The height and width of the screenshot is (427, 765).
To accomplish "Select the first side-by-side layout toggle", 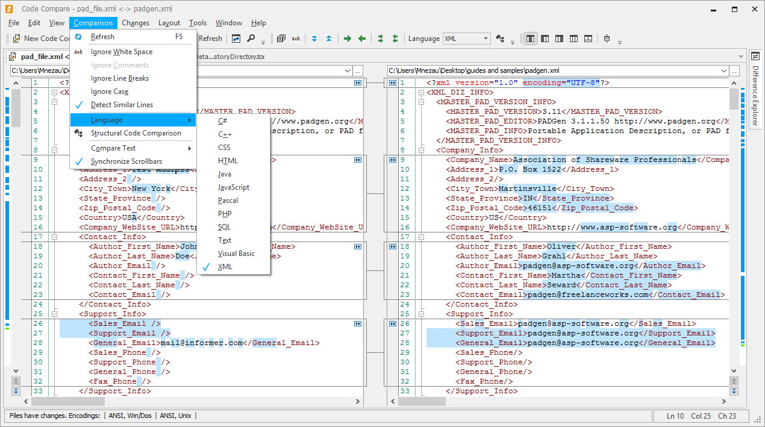I will coord(530,39).
